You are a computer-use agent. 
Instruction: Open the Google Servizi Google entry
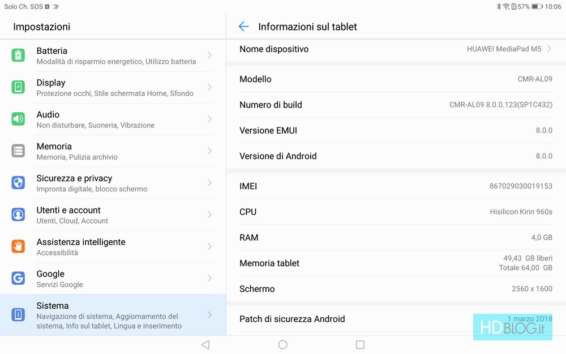point(113,279)
